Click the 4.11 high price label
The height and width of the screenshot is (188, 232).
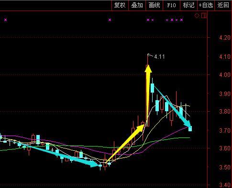point(159,57)
